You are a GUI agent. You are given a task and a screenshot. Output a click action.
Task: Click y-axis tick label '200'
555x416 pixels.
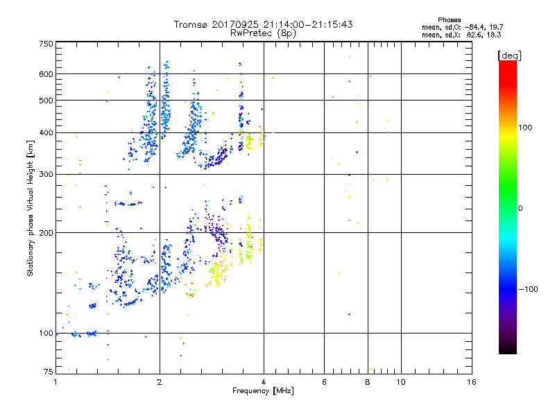click(46, 233)
